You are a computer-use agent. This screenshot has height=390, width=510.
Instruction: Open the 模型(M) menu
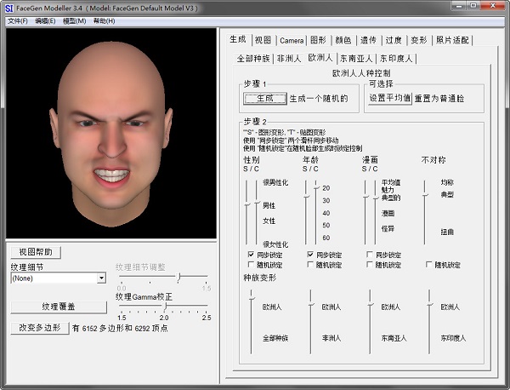tap(75, 20)
